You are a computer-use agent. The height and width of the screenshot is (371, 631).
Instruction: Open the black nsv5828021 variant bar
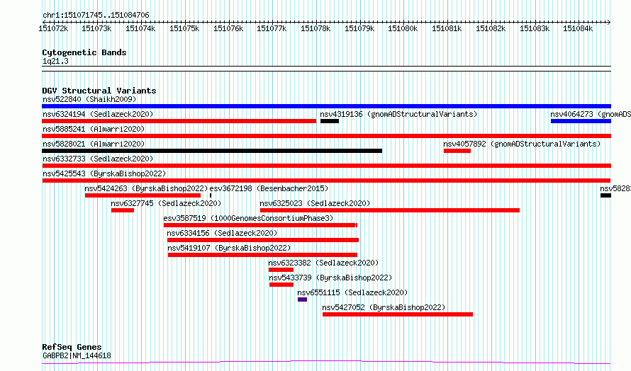click(x=212, y=151)
